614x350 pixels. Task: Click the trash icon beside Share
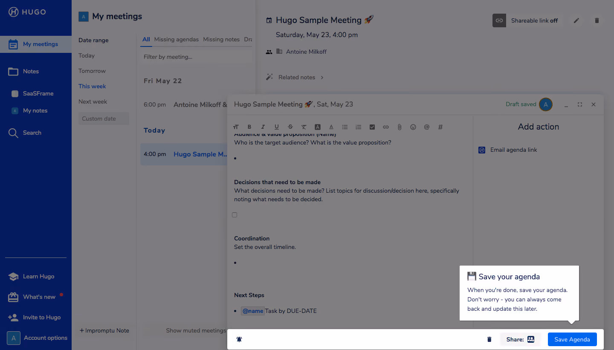[x=489, y=339]
